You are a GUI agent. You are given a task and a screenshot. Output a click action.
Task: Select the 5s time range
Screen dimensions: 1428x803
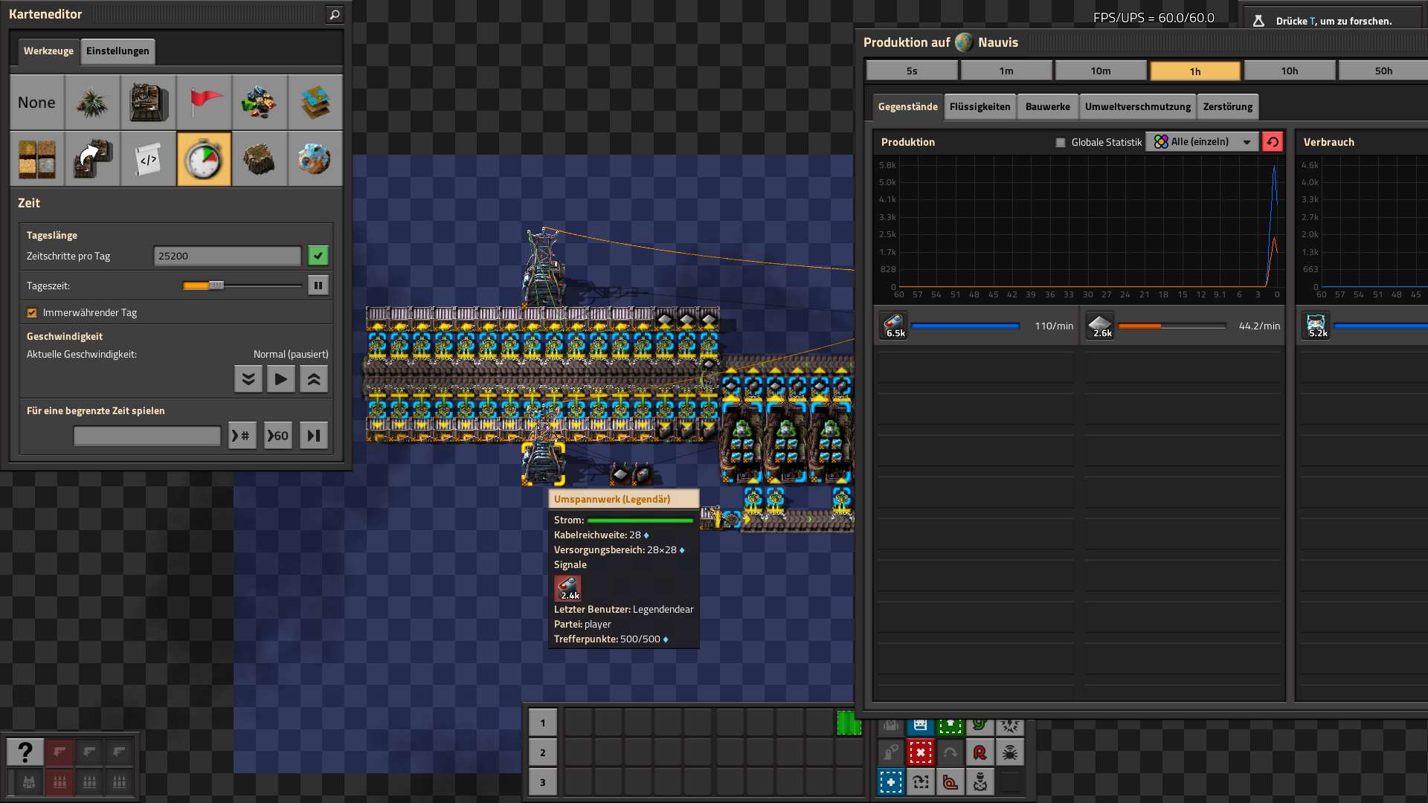coord(912,71)
